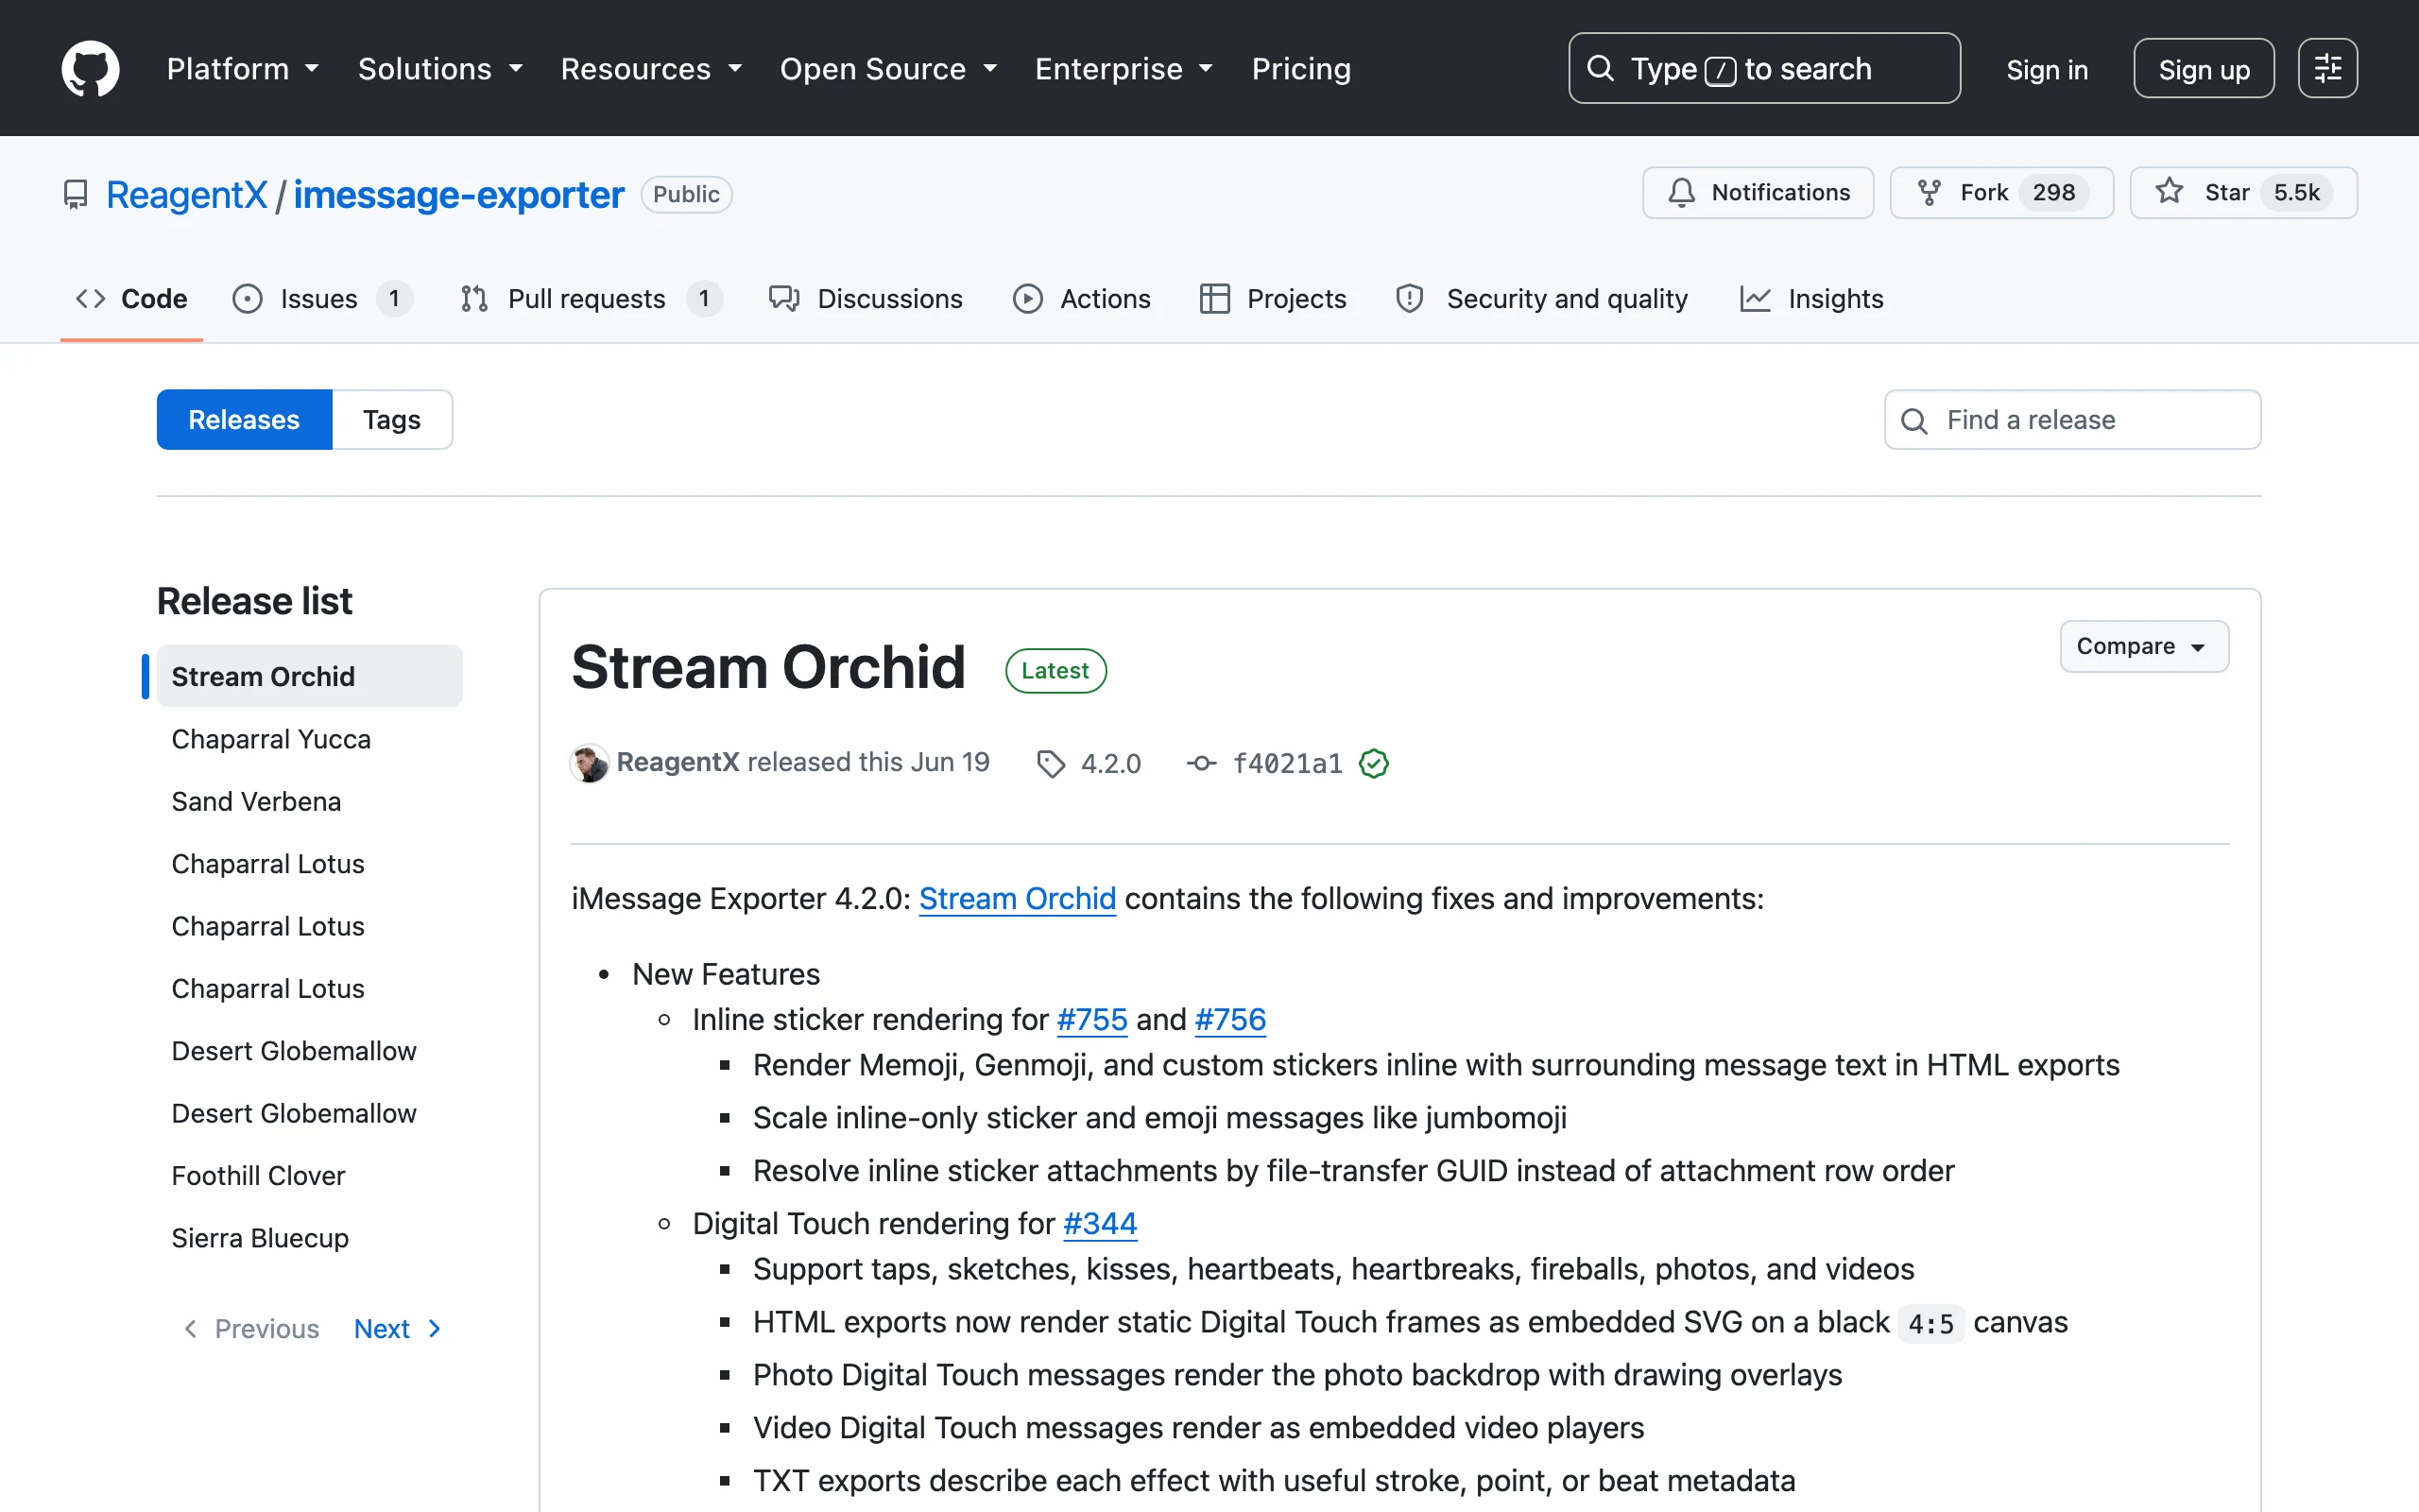Image resolution: width=2419 pixels, height=1512 pixels.
Task: Select Stream Orchid in release list
Action: [x=310, y=676]
